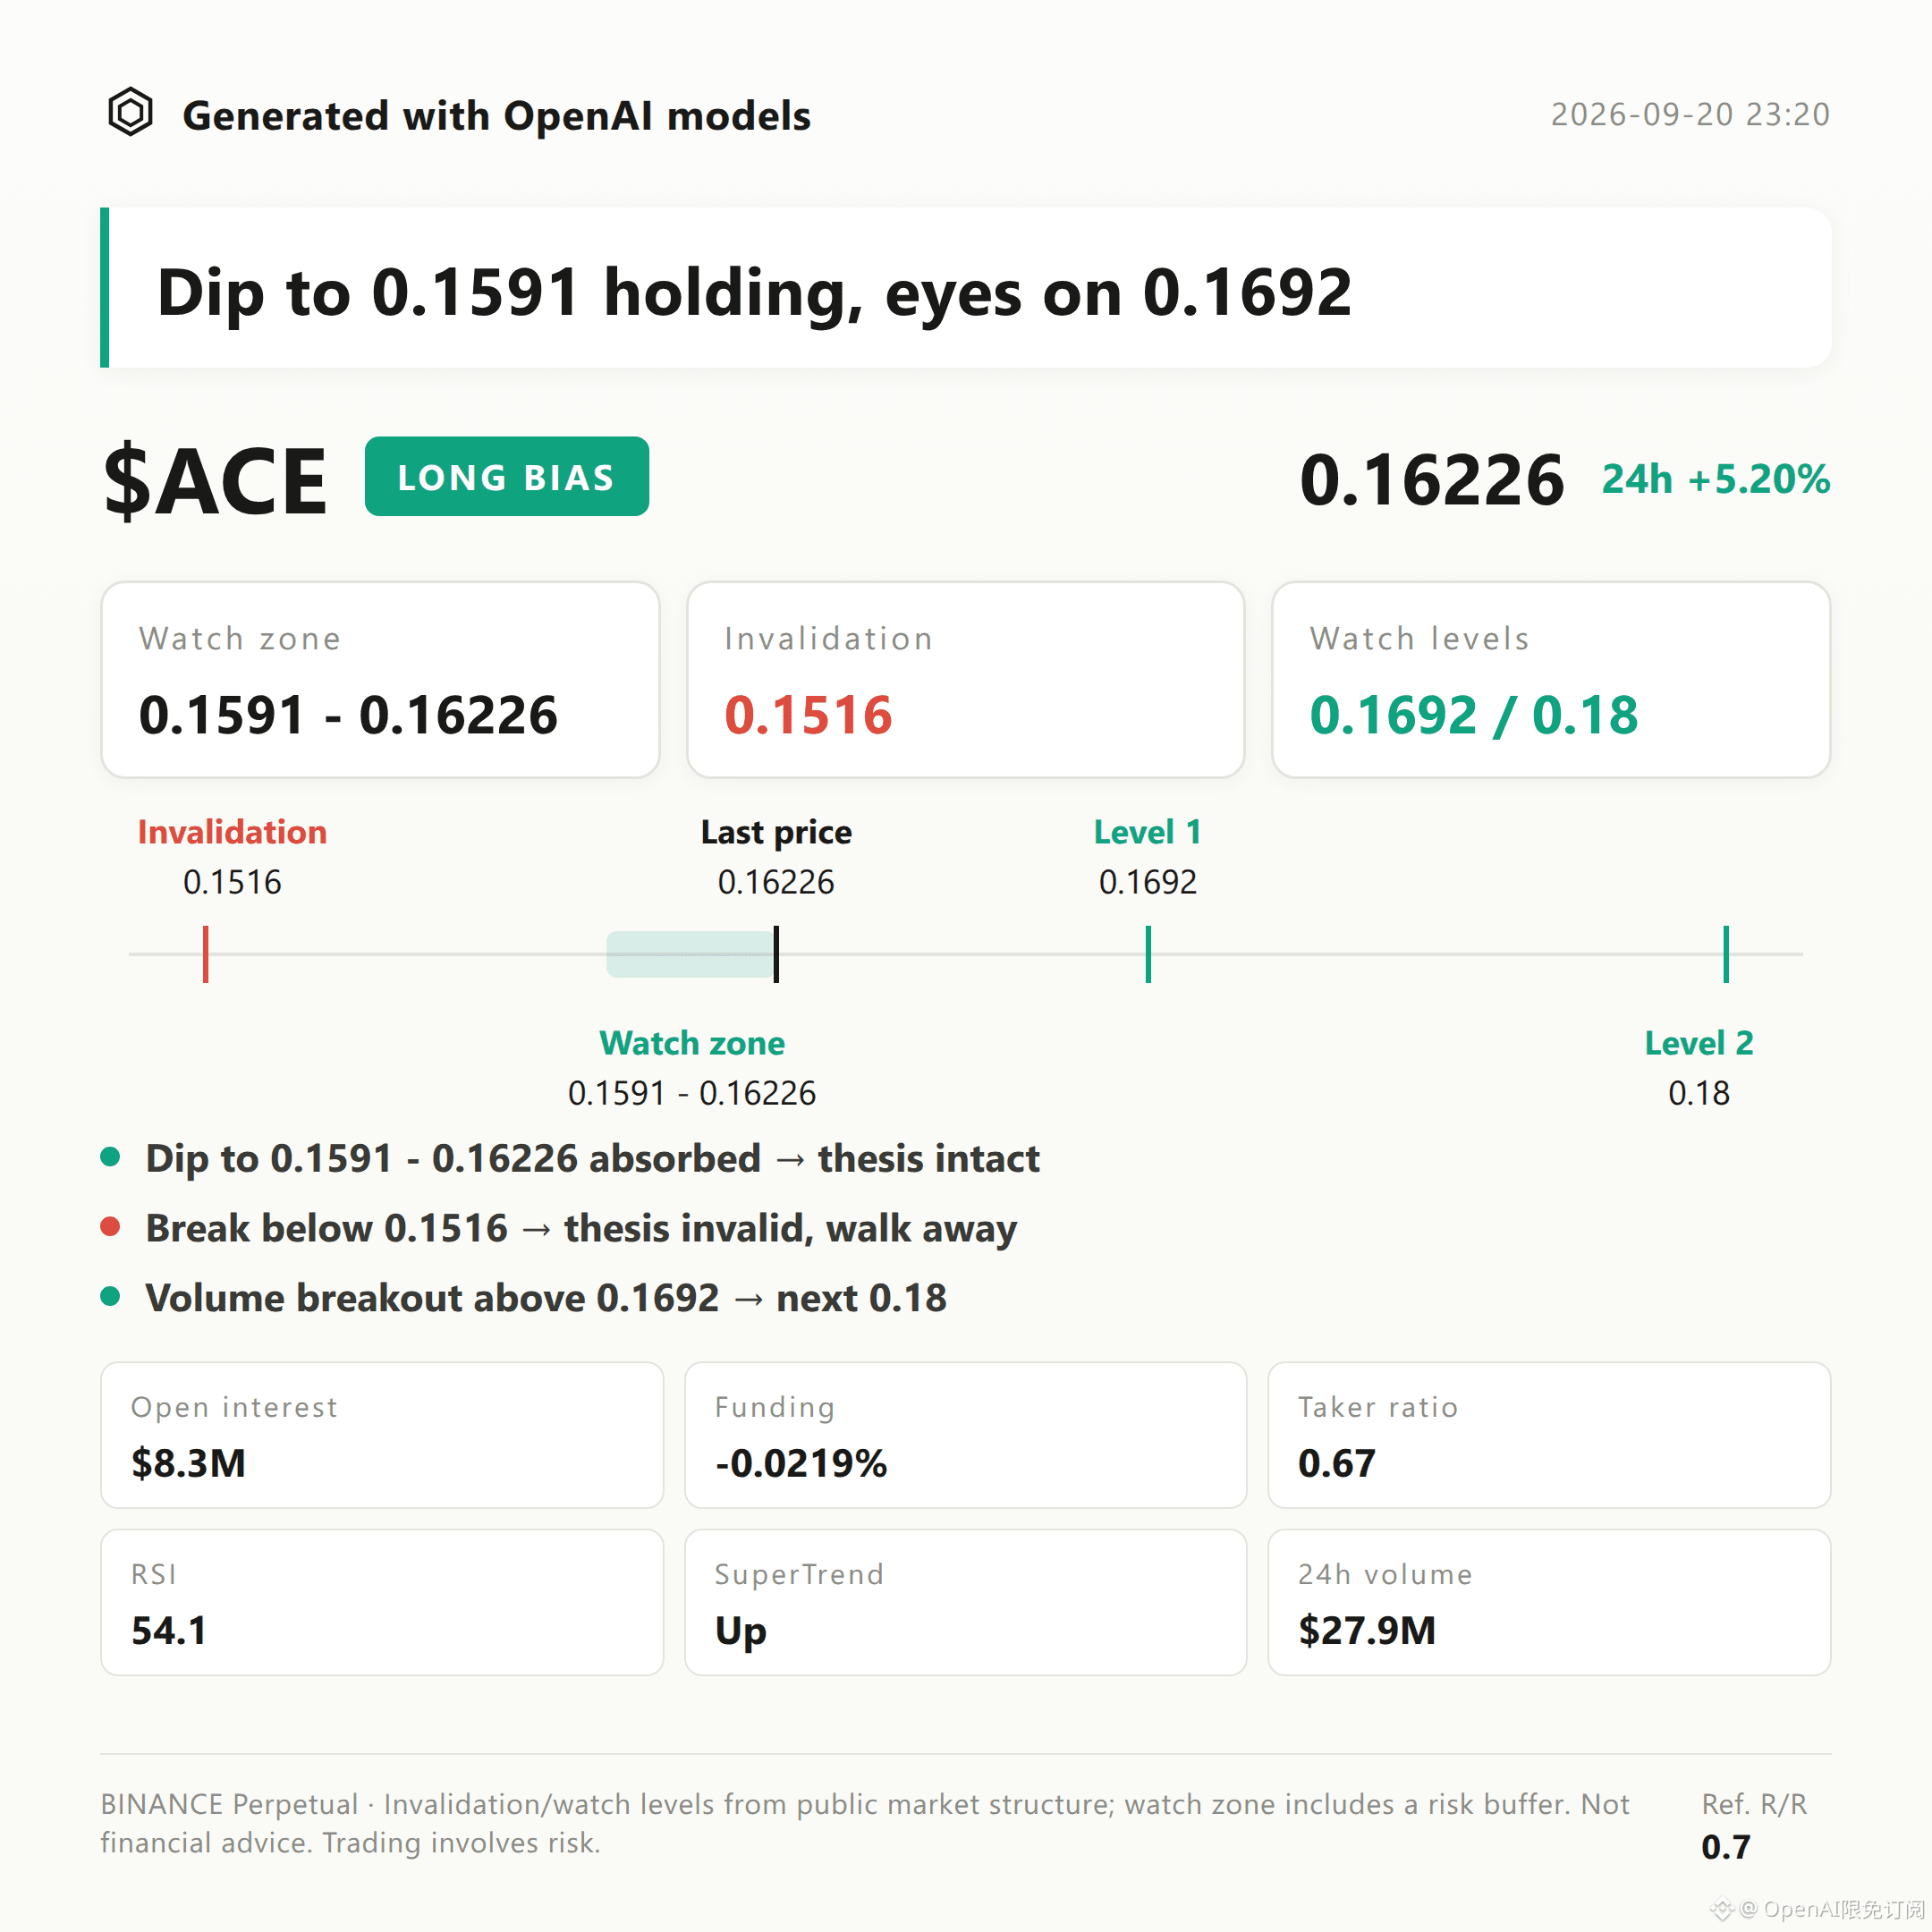Image resolution: width=1932 pixels, height=1932 pixels.
Task: Click the 24h +5.20% change label
Action: [x=1716, y=480]
